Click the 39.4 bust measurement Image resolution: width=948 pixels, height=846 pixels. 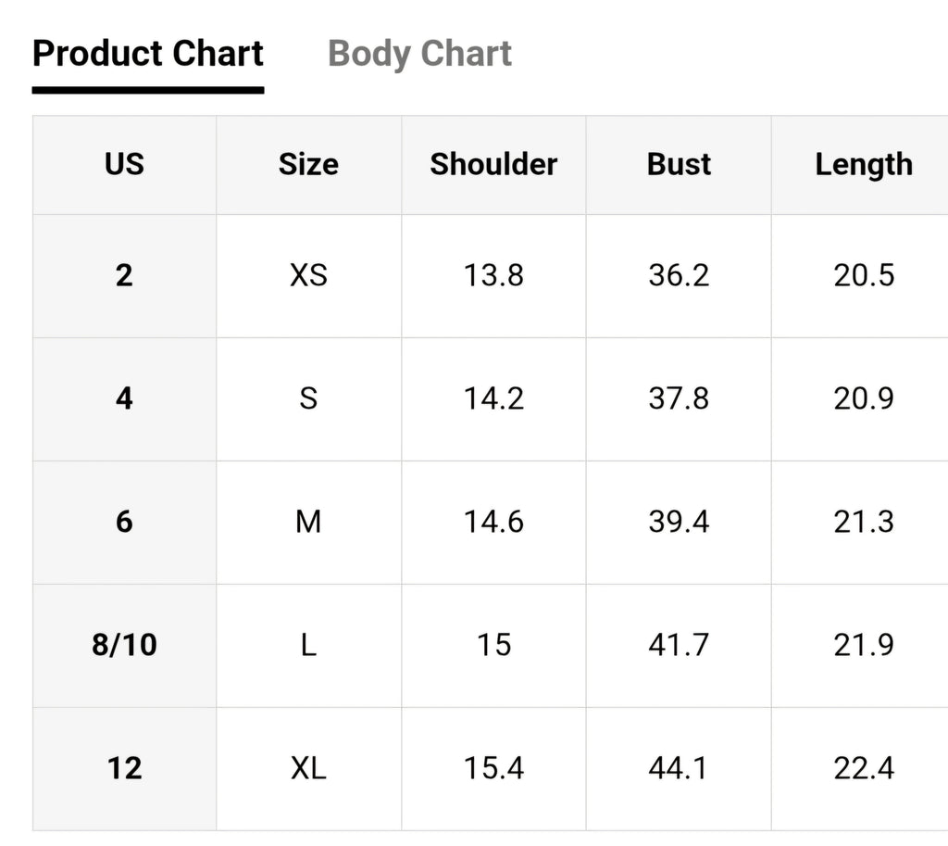[x=679, y=522]
